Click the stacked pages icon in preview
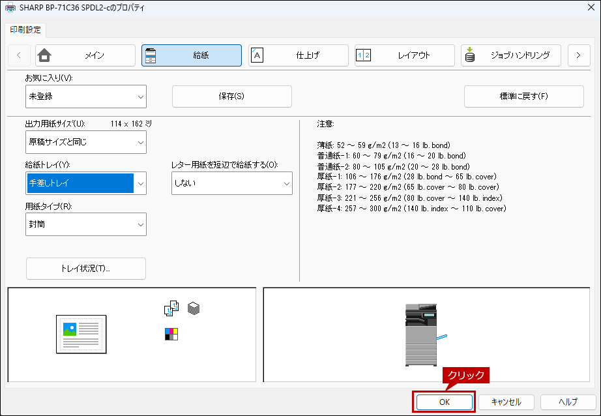 pyautogui.click(x=194, y=308)
